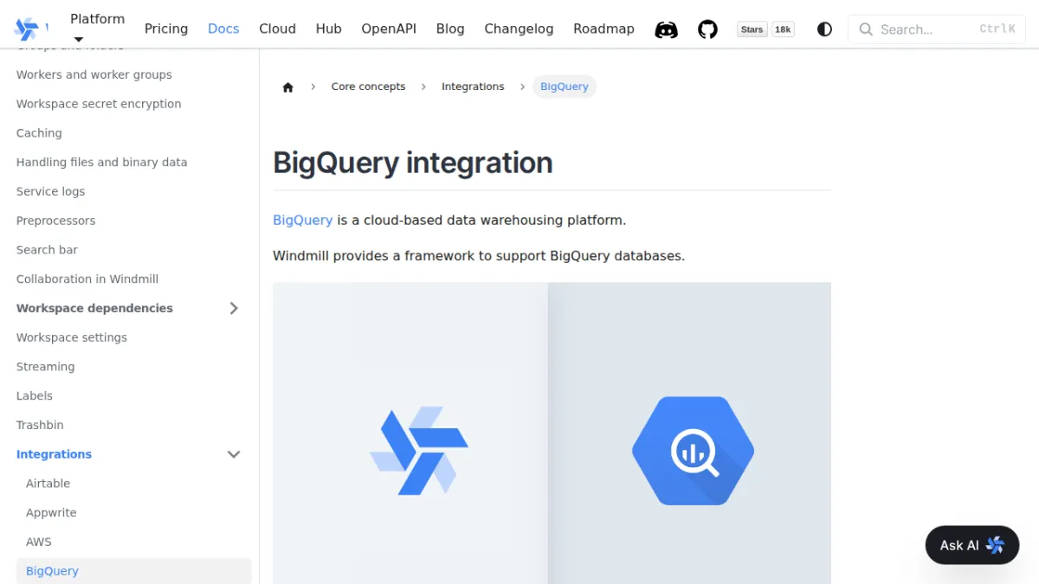Image resolution: width=1039 pixels, height=584 pixels.
Task: Open Handling files and binary data
Action: pos(101,162)
